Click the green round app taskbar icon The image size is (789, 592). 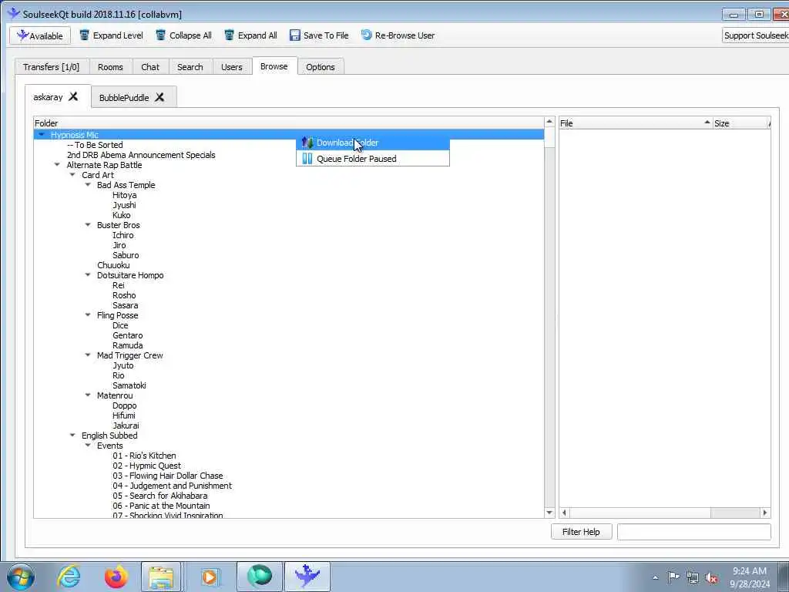[x=259, y=577]
